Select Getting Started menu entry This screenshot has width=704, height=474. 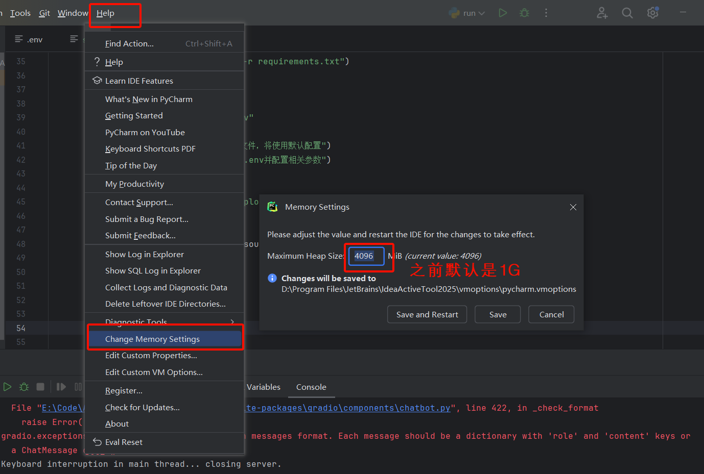tap(165, 115)
